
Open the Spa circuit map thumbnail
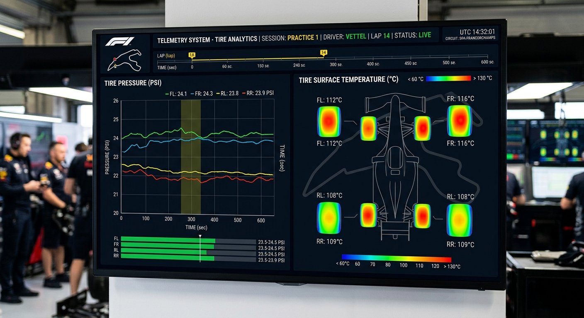coord(124,60)
